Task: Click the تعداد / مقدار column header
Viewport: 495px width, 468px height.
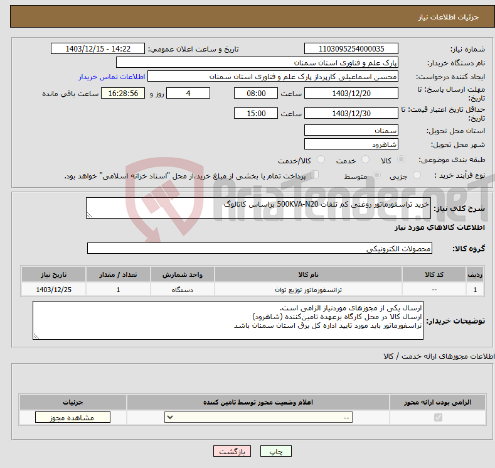Action: click(118, 275)
